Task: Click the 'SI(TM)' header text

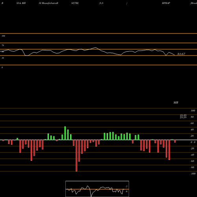Action: 75,3
